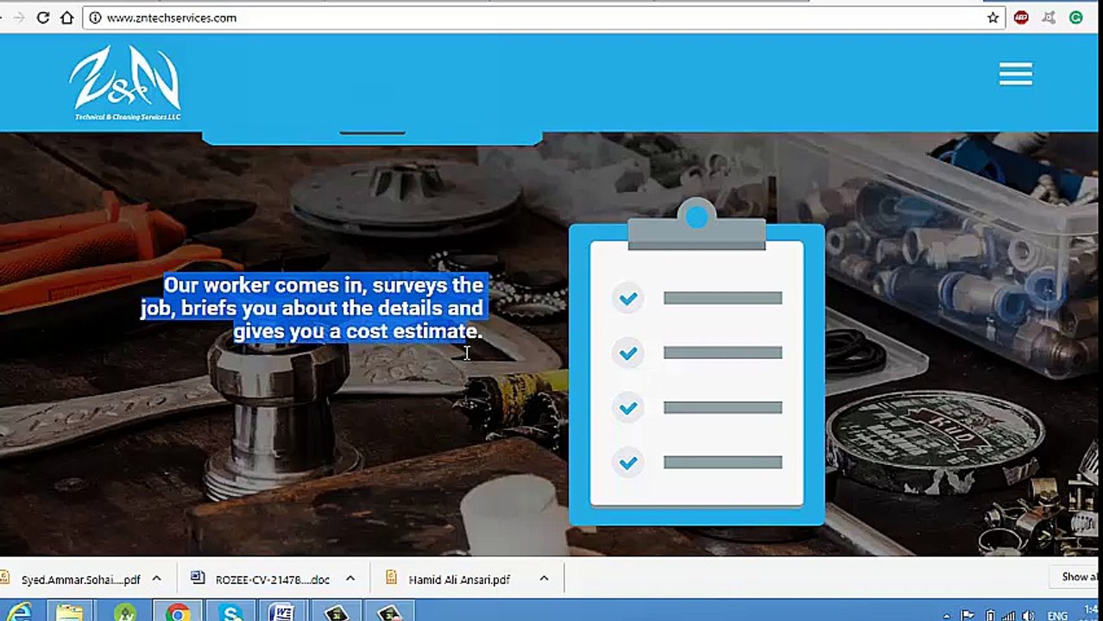Open the green Grammarly extension icon
This screenshot has height=621, width=1103.
coord(1076,17)
